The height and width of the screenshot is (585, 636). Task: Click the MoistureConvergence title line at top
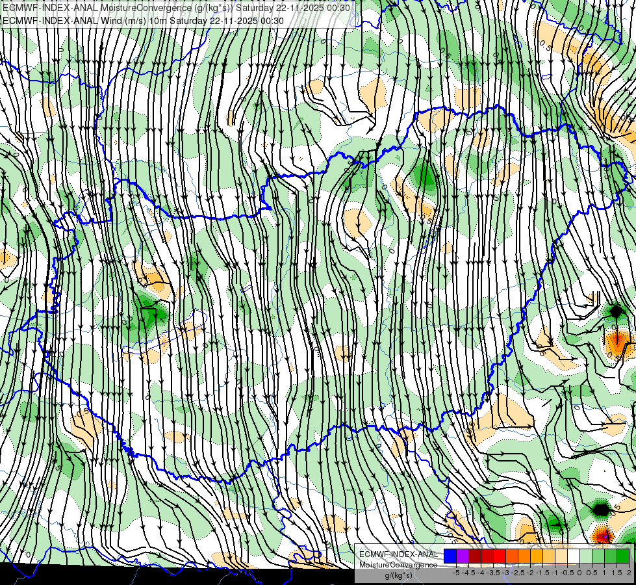point(177,8)
